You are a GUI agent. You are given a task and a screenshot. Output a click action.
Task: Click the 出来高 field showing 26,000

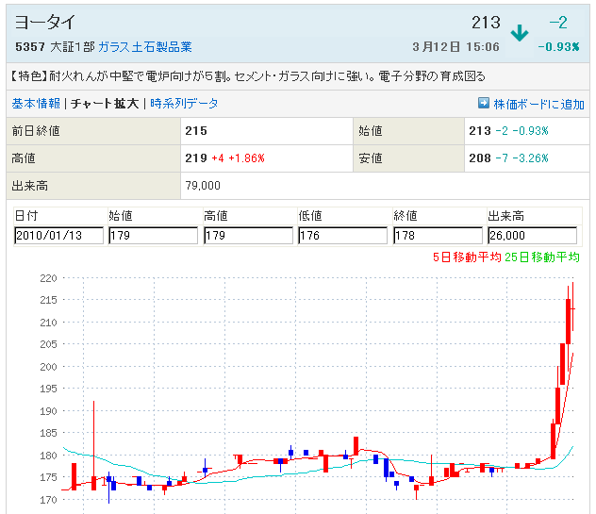[532, 236]
